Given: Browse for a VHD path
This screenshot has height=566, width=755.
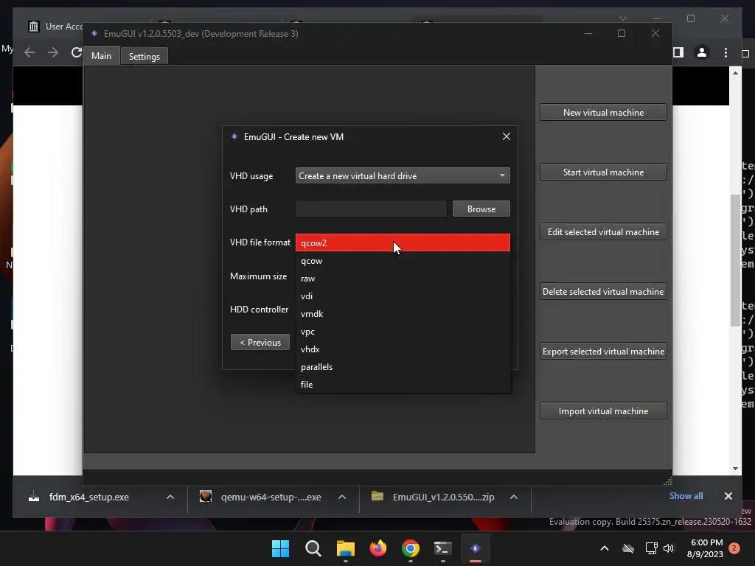Looking at the screenshot, I should pyautogui.click(x=481, y=209).
